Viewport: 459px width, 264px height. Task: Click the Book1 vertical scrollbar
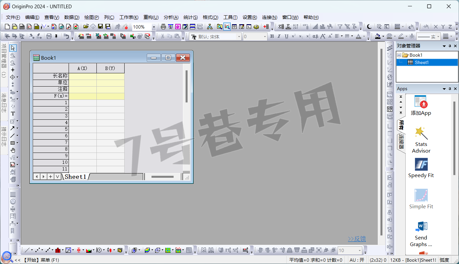(187, 86)
